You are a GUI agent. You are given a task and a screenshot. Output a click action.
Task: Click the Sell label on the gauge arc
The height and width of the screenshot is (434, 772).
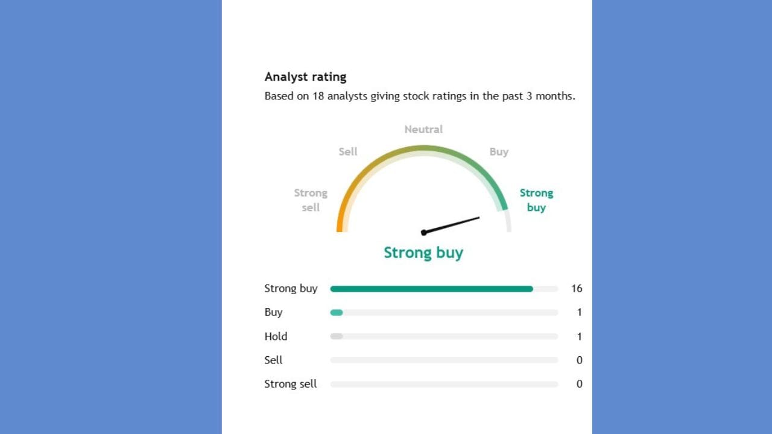pos(348,152)
